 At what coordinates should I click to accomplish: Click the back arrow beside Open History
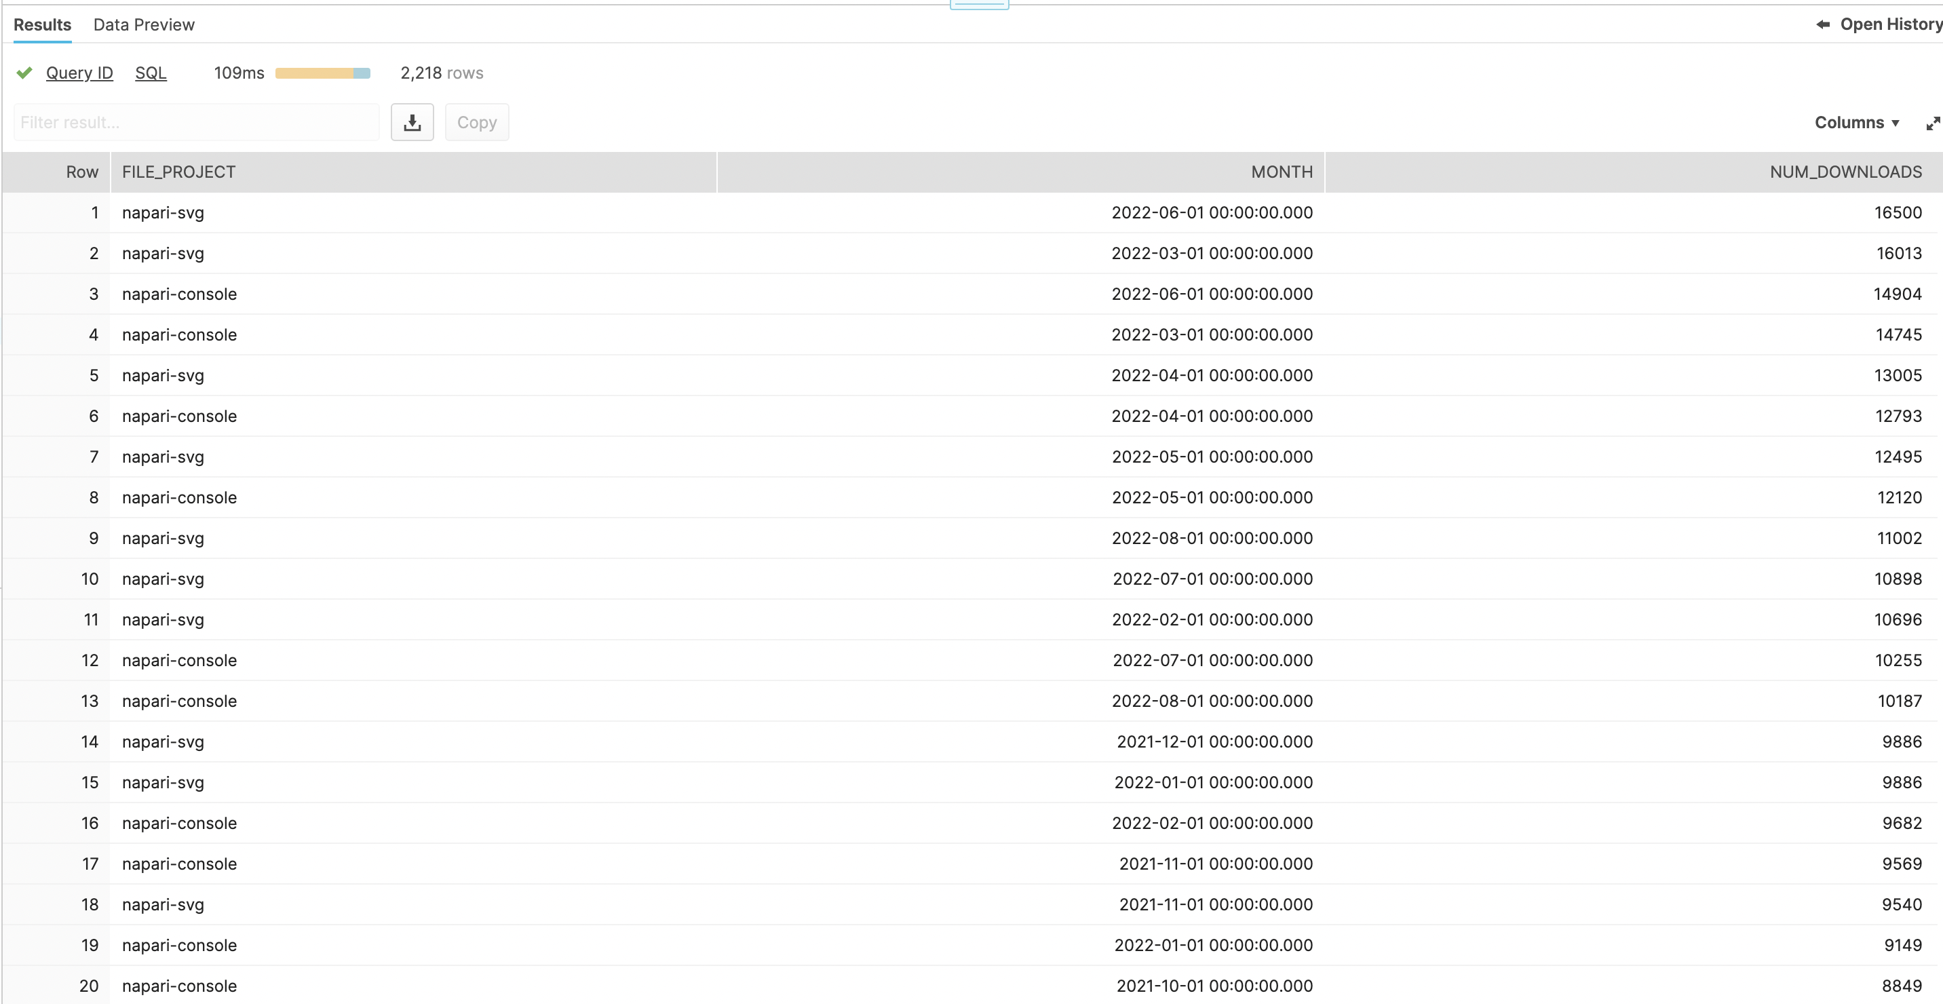tap(1823, 24)
